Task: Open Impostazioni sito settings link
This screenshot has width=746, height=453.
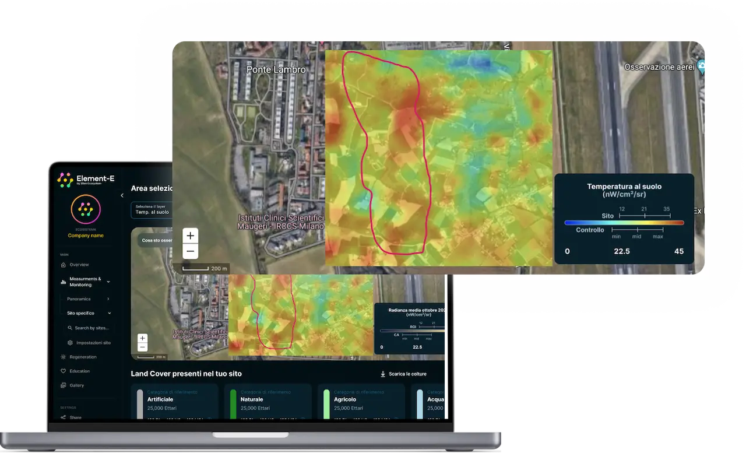Action: (93, 343)
